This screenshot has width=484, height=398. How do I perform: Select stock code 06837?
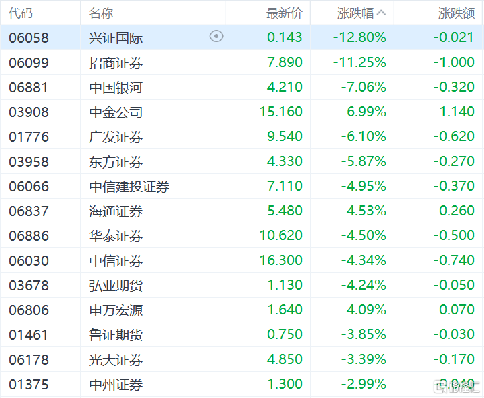point(29,211)
